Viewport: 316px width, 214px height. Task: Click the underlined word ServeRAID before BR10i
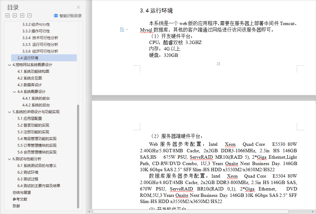tap(181, 189)
